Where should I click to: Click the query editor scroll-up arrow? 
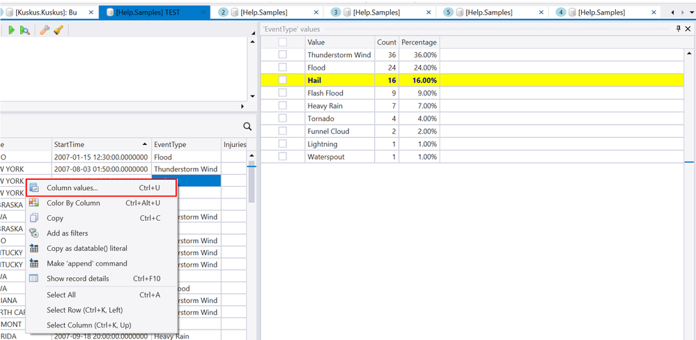click(253, 42)
